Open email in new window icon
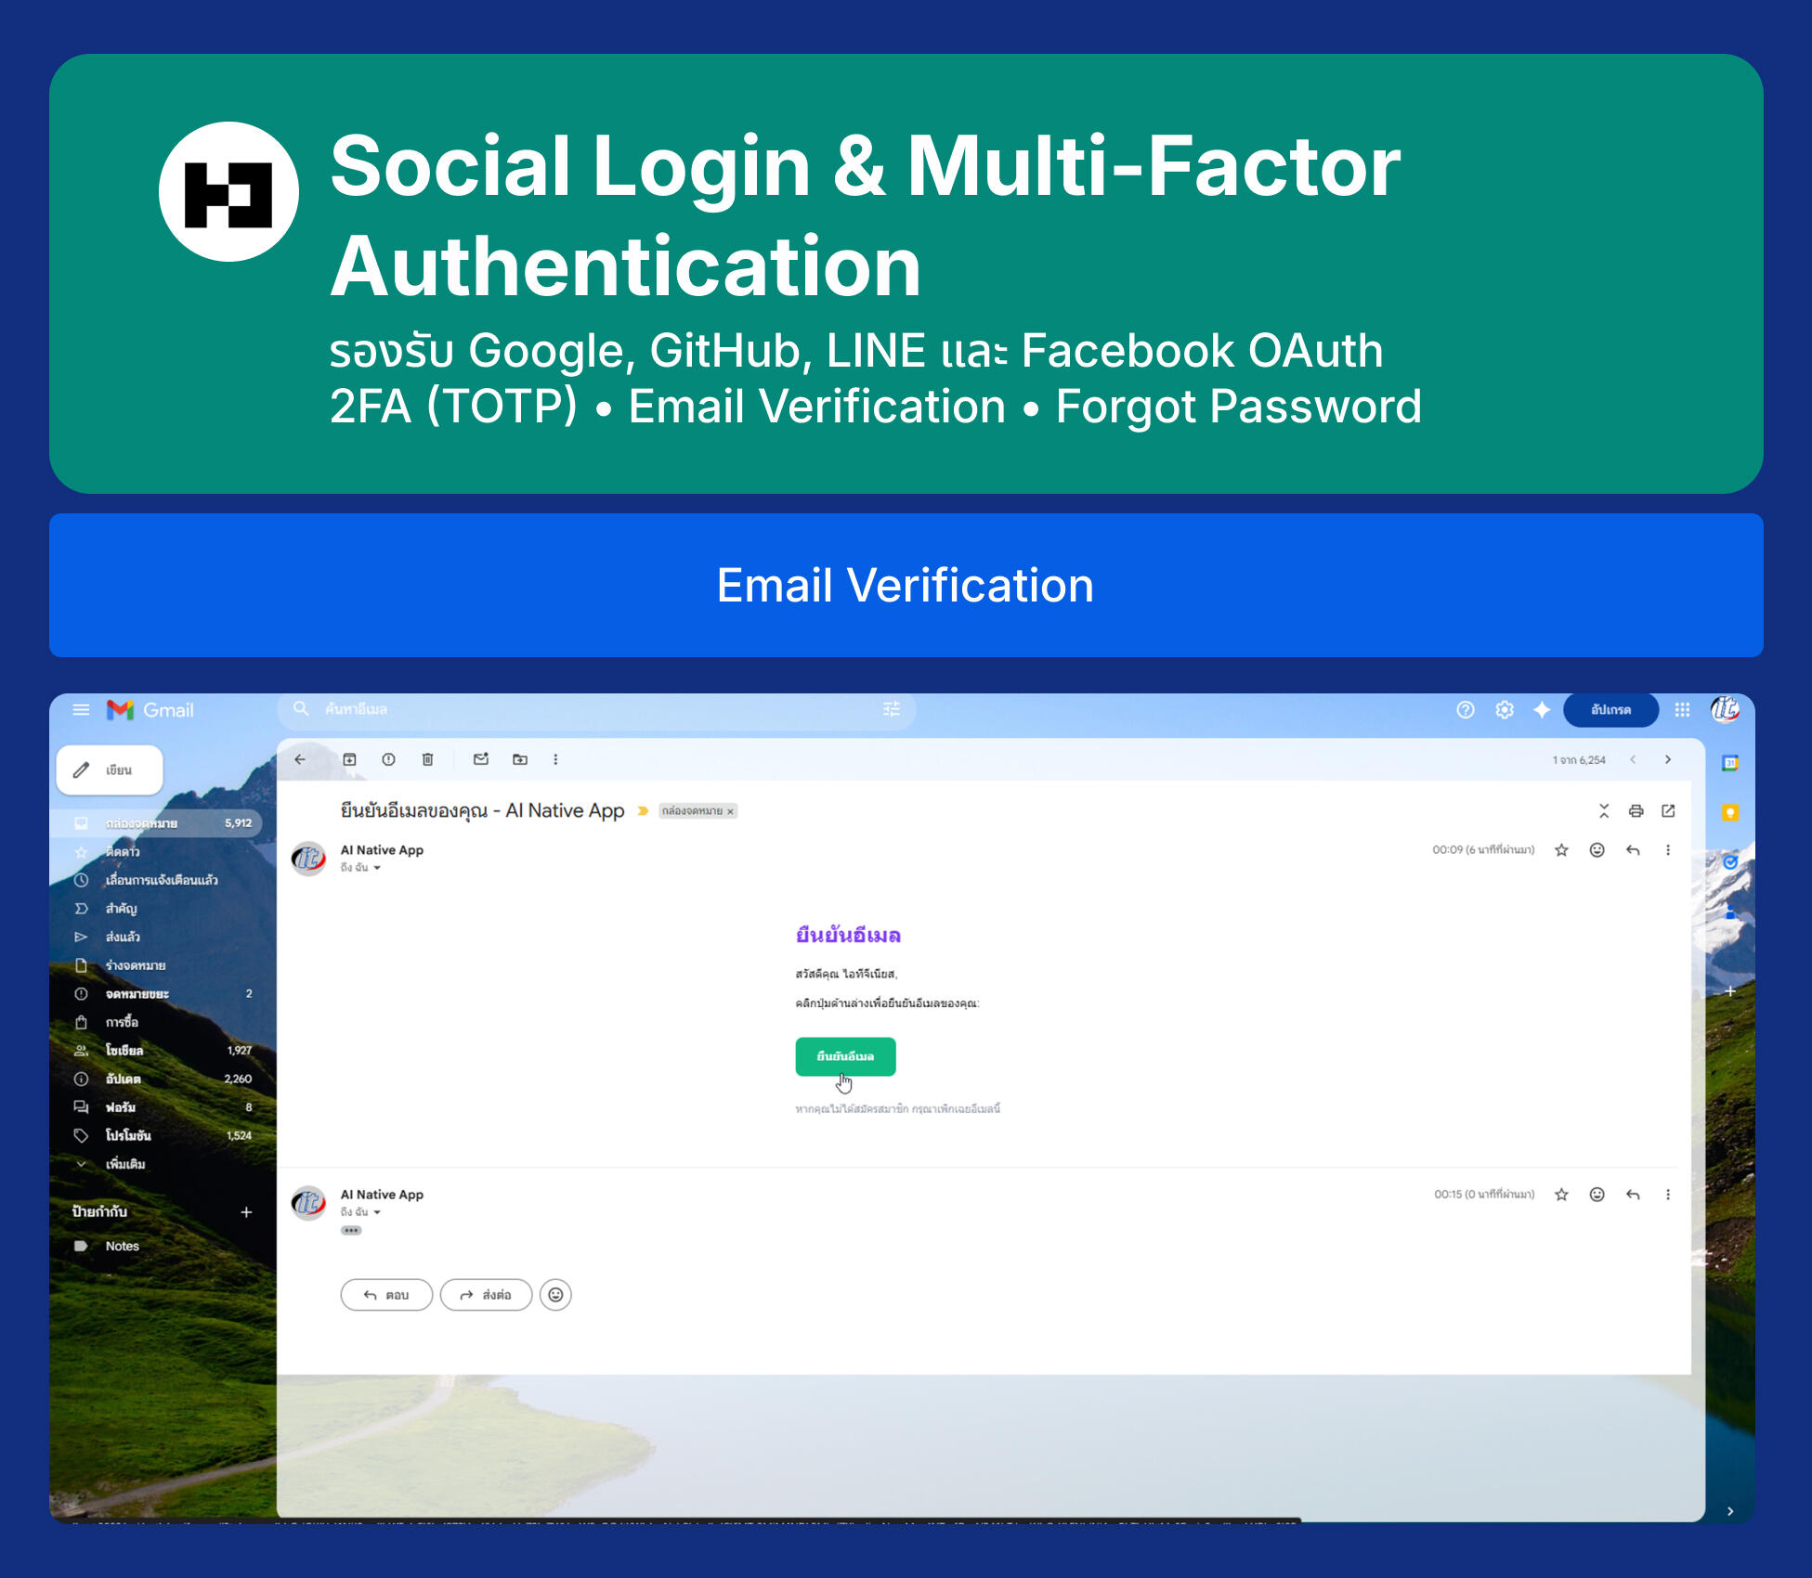 pyautogui.click(x=1668, y=811)
